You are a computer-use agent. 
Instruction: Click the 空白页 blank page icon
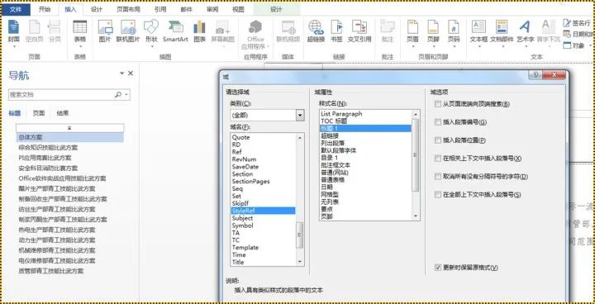[x=34, y=27]
